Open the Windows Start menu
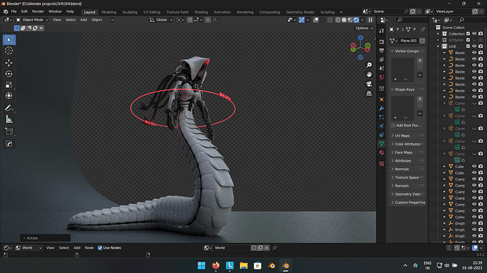The height and width of the screenshot is (273, 487). click(201, 265)
